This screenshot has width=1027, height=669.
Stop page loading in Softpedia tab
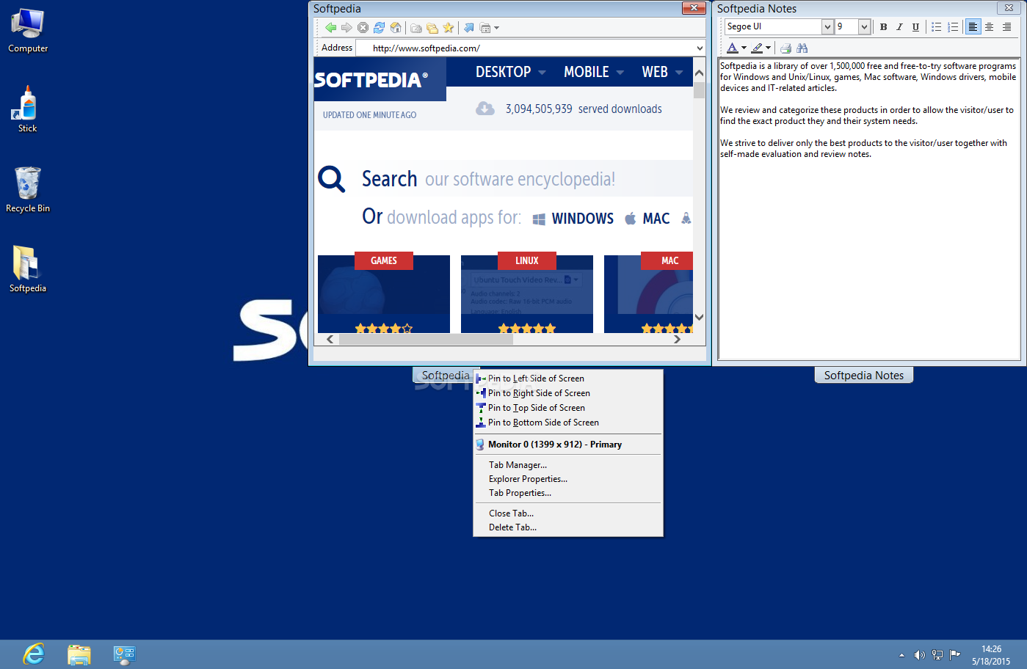pos(363,28)
